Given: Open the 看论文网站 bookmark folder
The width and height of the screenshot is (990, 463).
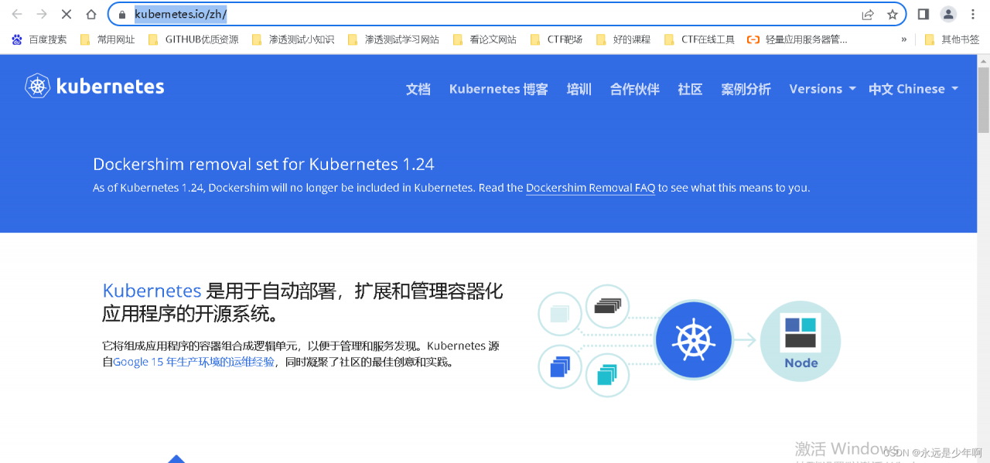Looking at the screenshot, I should pyautogui.click(x=484, y=39).
